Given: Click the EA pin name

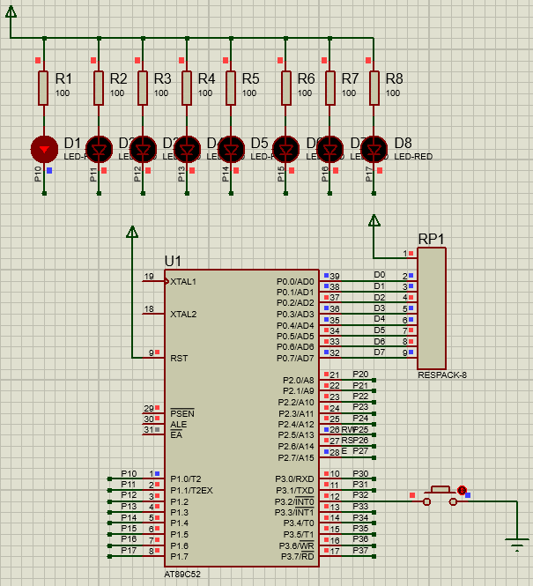Looking at the screenshot, I should [x=176, y=435].
